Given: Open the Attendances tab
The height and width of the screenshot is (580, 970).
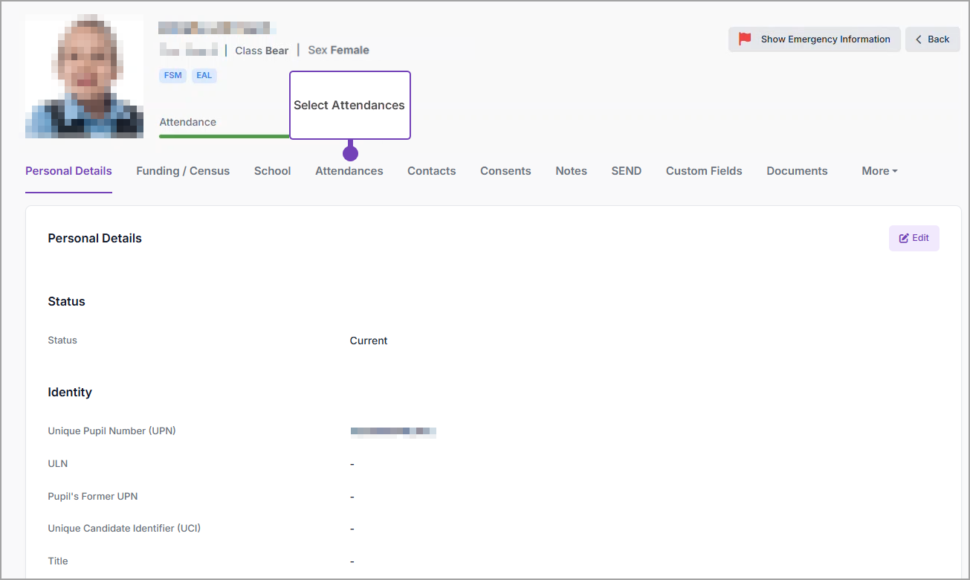Looking at the screenshot, I should tap(349, 171).
